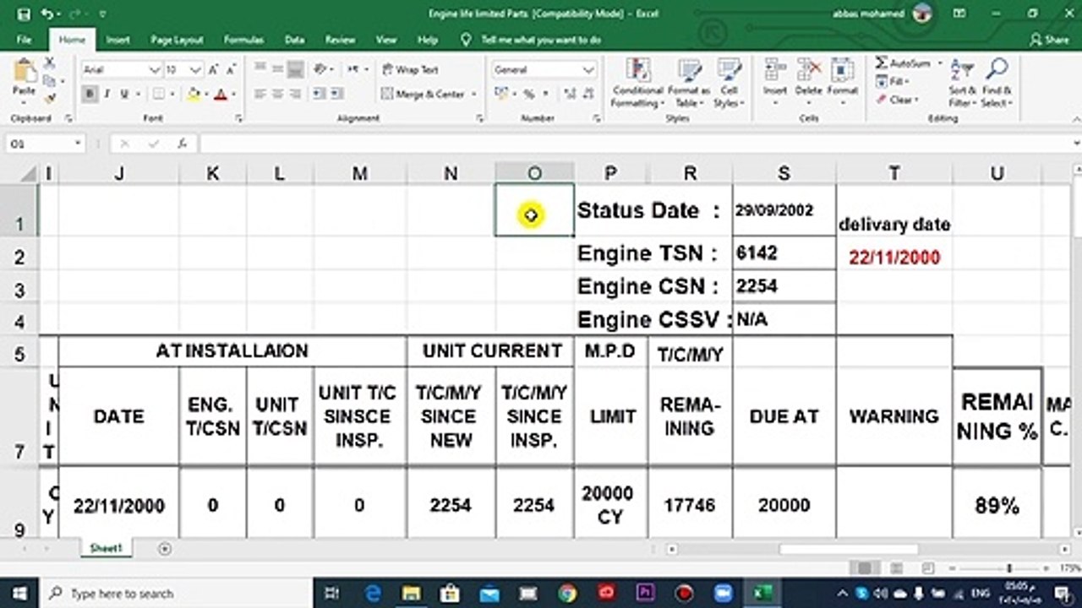Click the Share button
The width and height of the screenshot is (1082, 608).
point(1049,40)
